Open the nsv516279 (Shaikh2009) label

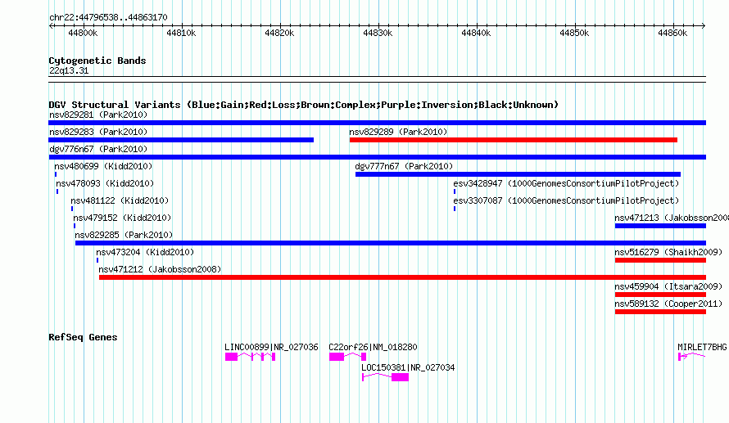coord(668,252)
